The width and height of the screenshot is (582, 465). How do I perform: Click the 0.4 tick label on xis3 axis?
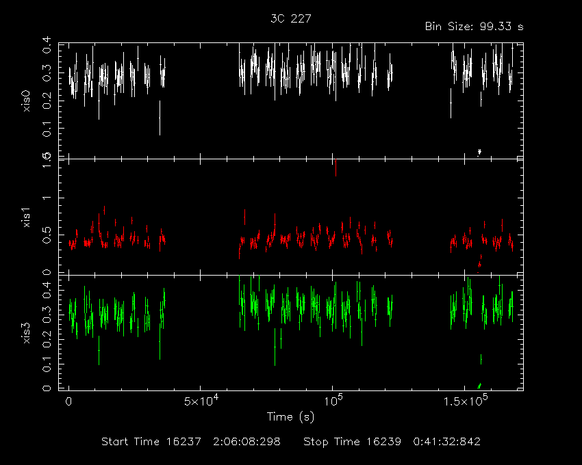coord(47,291)
